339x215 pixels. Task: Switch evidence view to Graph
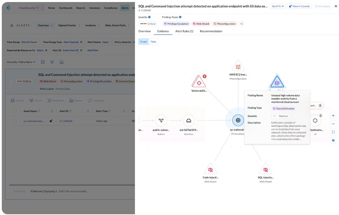pos(143,42)
